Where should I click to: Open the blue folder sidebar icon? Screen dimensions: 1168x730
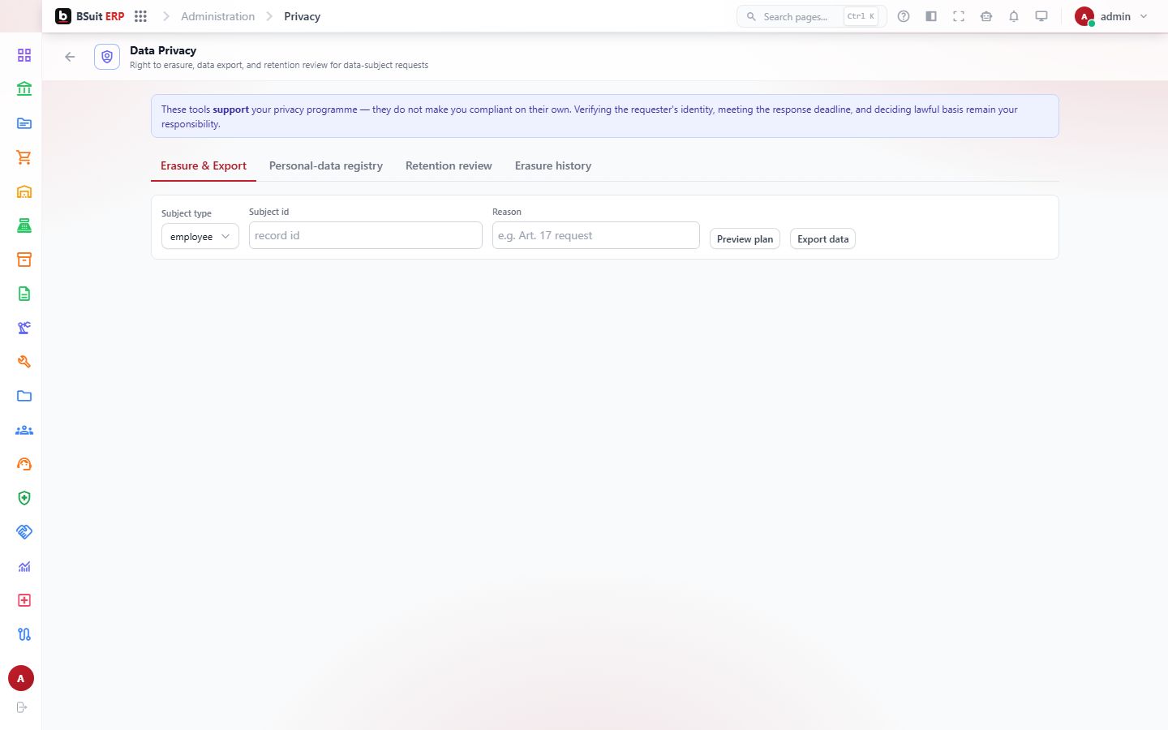click(24, 396)
